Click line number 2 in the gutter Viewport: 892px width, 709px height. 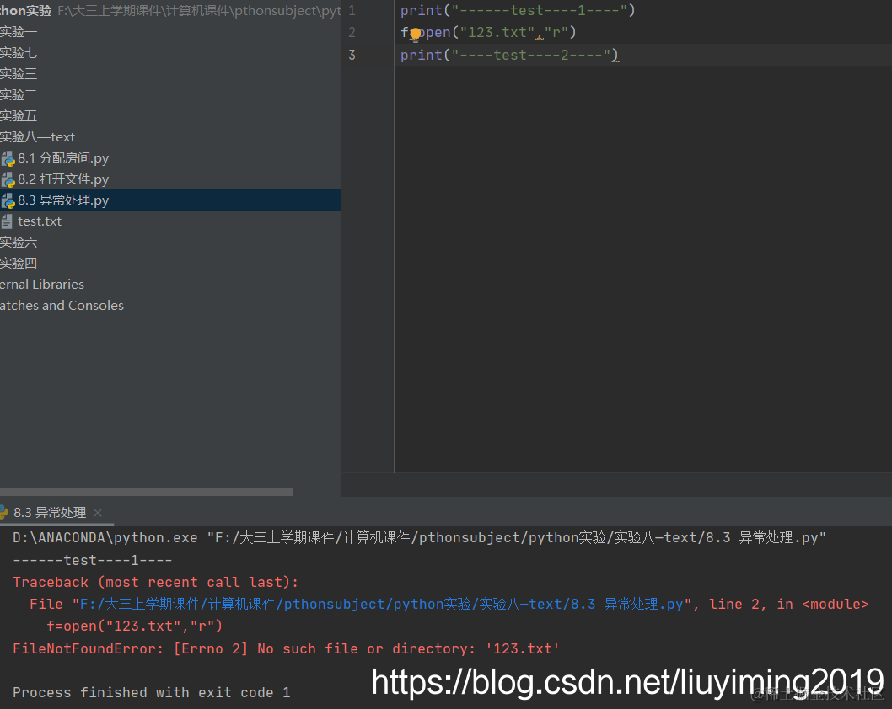coord(352,32)
